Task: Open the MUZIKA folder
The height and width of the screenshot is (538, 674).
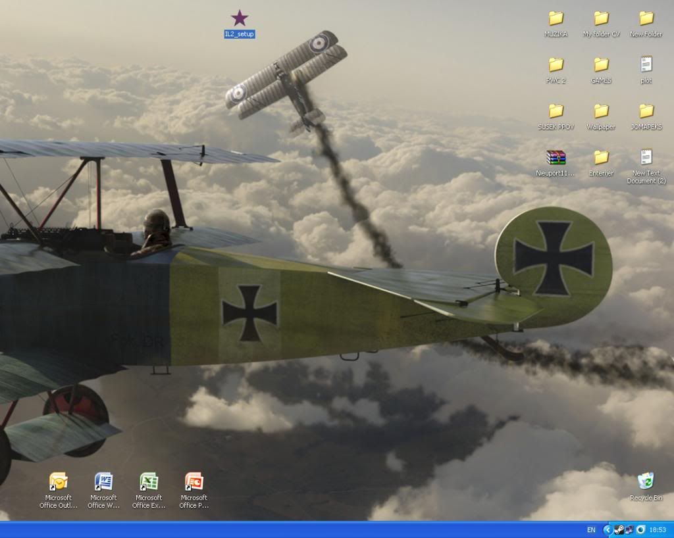Action: click(556, 20)
